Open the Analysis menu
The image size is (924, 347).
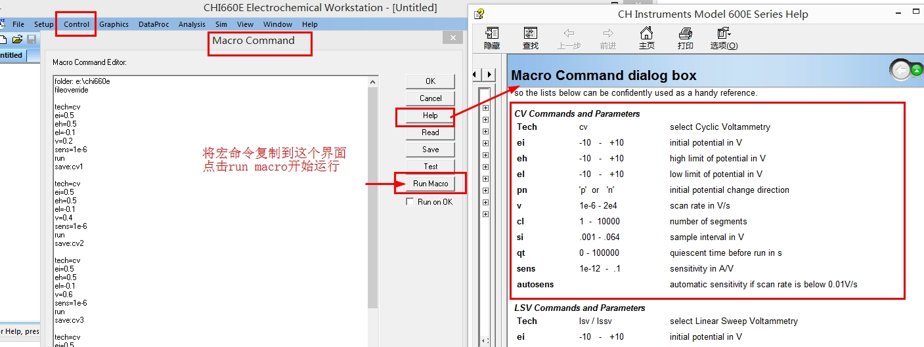click(x=192, y=24)
